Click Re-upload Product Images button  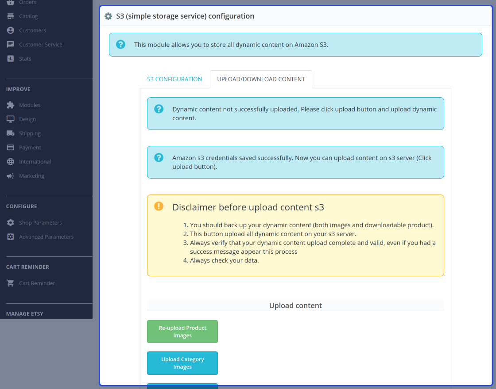[182, 332]
